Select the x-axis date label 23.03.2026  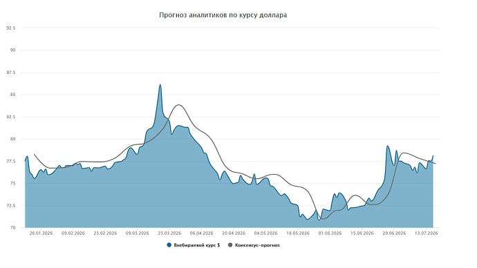pos(169,233)
